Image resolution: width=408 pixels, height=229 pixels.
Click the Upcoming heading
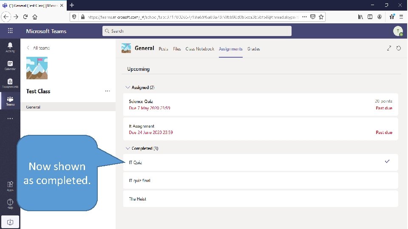click(139, 69)
